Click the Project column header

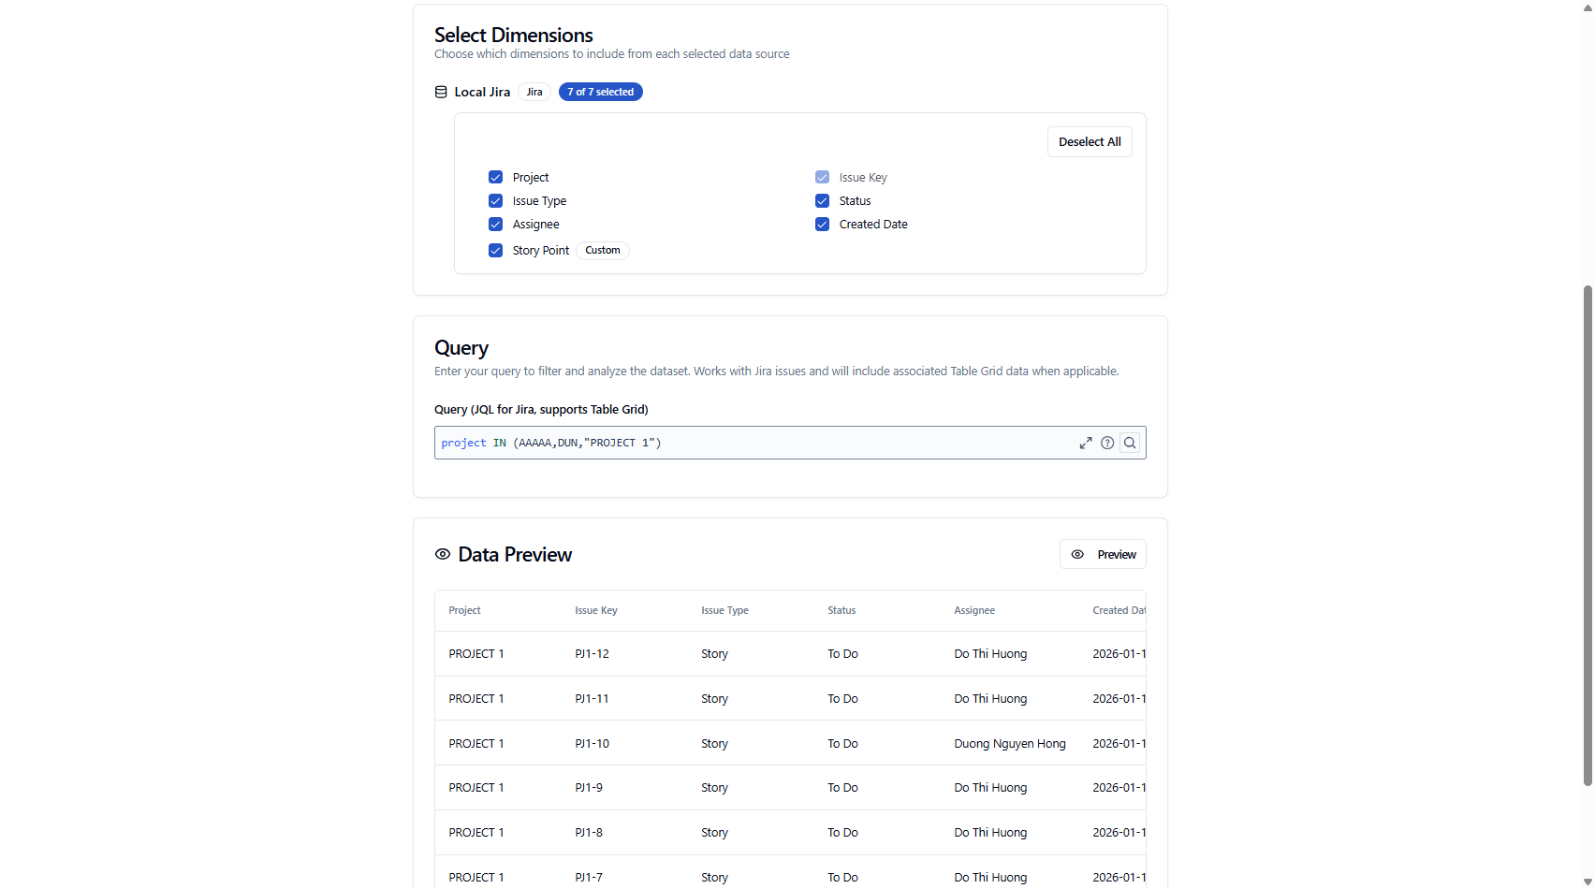coord(464,610)
